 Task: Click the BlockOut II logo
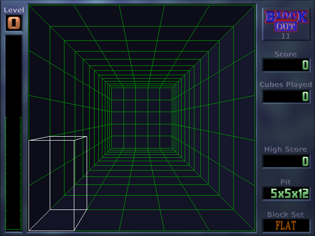286,24
